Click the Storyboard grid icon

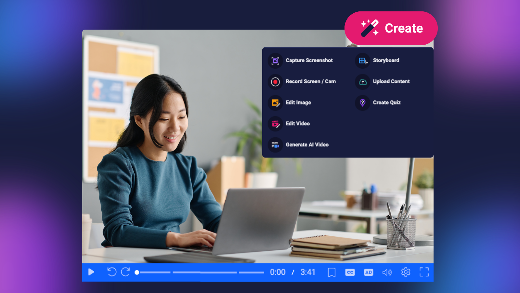363,61
